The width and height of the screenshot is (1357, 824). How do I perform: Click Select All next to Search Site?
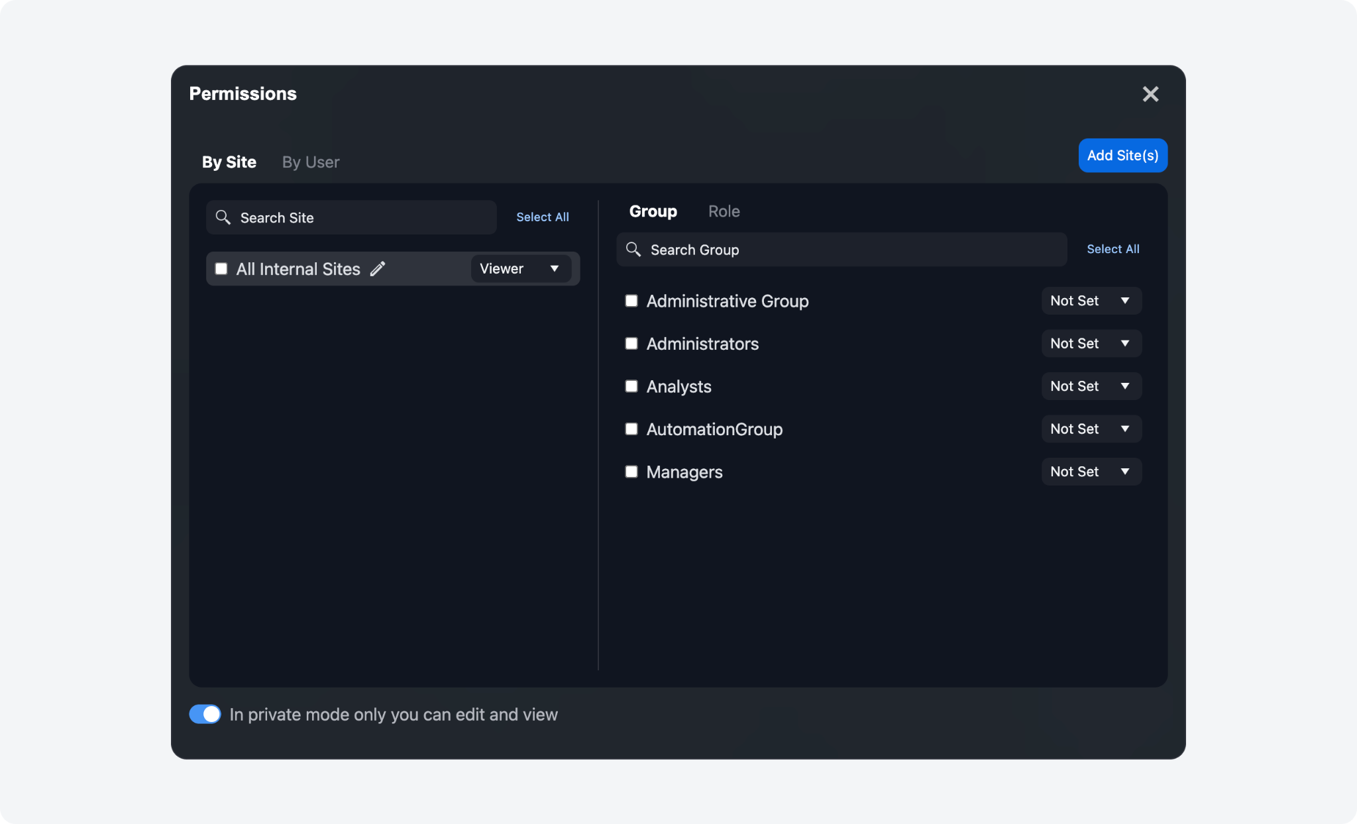pos(542,217)
